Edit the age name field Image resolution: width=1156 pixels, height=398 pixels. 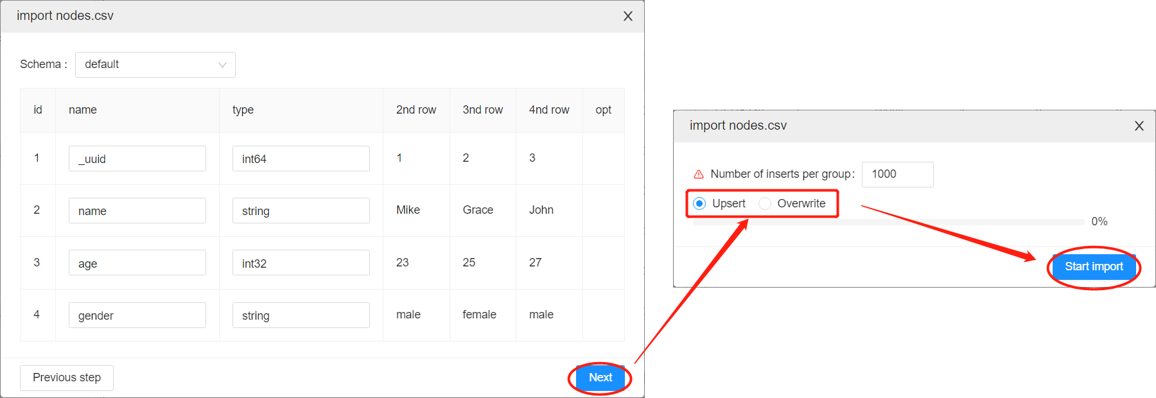click(x=137, y=263)
